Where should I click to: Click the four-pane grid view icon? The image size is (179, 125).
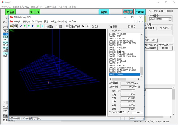tap(67, 26)
